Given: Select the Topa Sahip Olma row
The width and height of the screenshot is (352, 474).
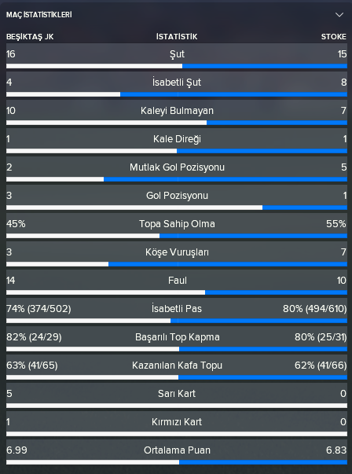Looking at the screenshot, I should coord(177,226).
